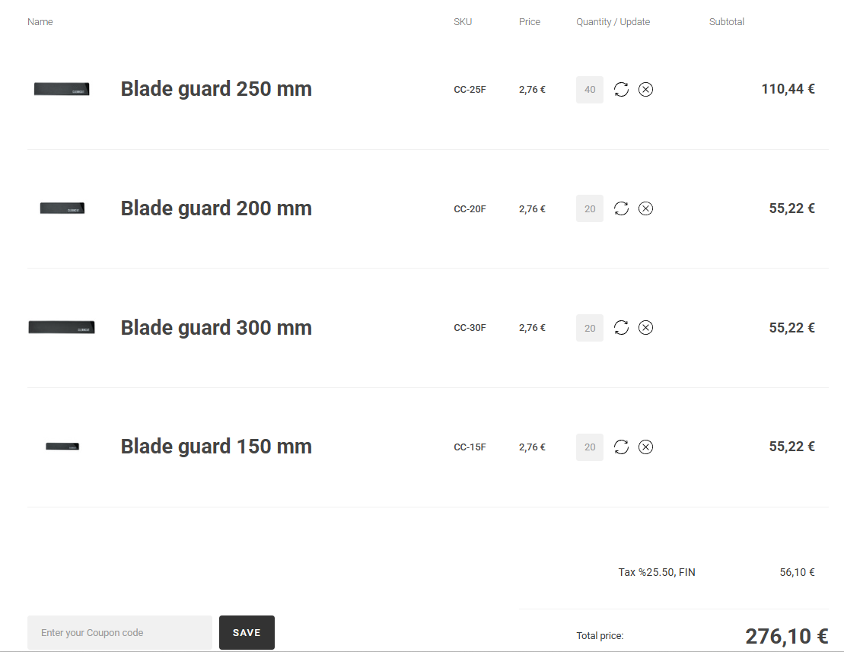The width and height of the screenshot is (844, 652).
Task: Delete Blade guard 300 mm from the cart
Action: click(x=645, y=327)
